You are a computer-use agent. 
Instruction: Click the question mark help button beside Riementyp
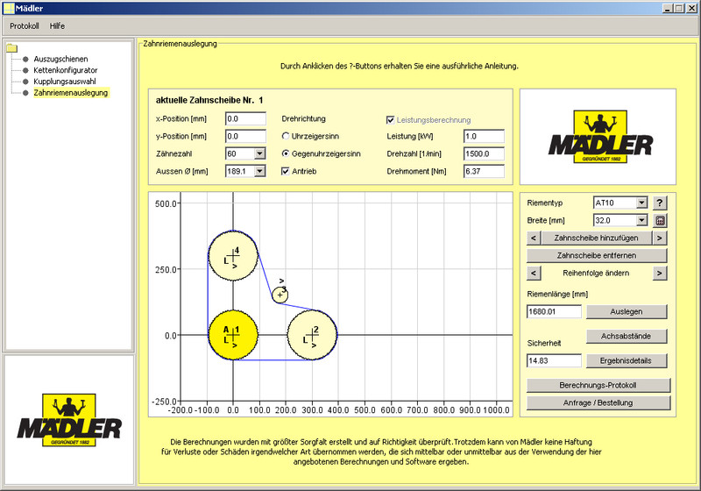coord(661,203)
